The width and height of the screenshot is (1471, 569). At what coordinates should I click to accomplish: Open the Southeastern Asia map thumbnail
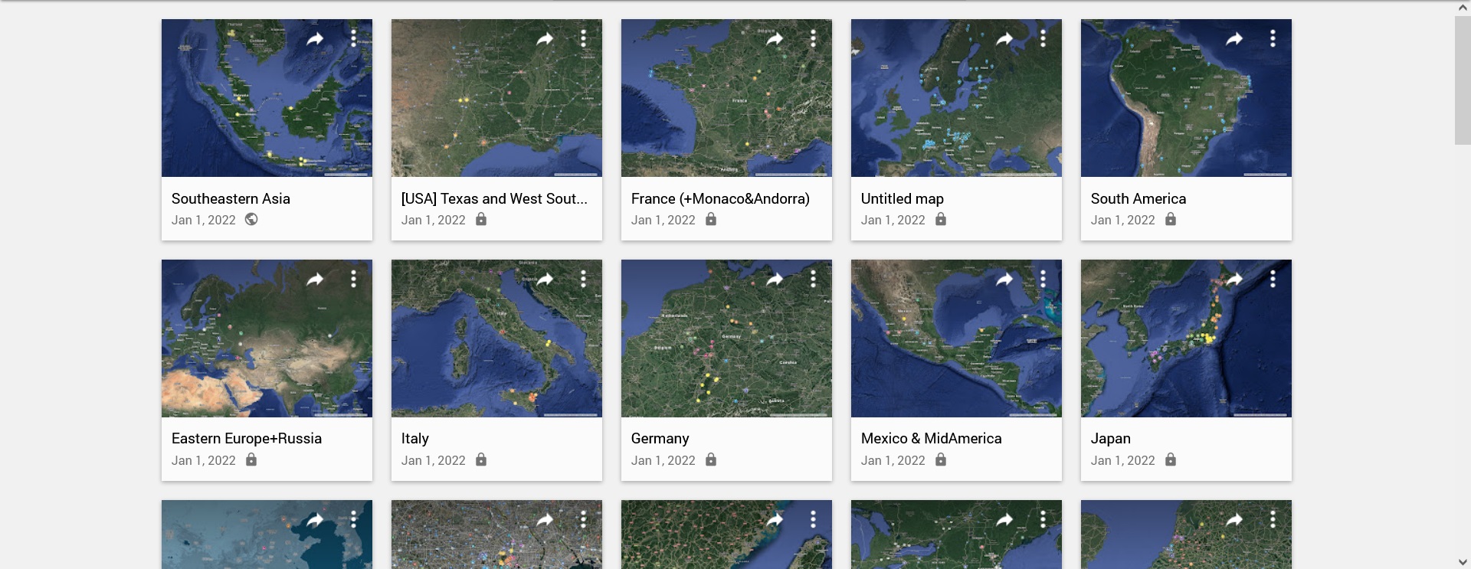(x=267, y=98)
